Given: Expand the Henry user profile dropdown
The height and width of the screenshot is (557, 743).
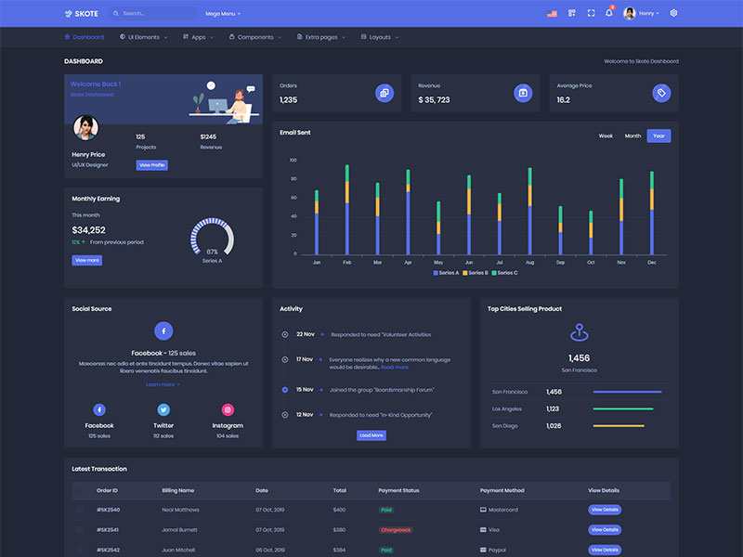Looking at the screenshot, I should pyautogui.click(x=645, y=14).
